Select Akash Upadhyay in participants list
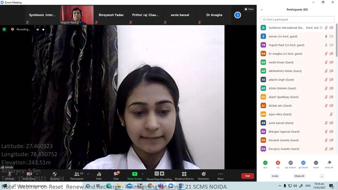This screenshot has height=190, width=338. coord(297,97)
